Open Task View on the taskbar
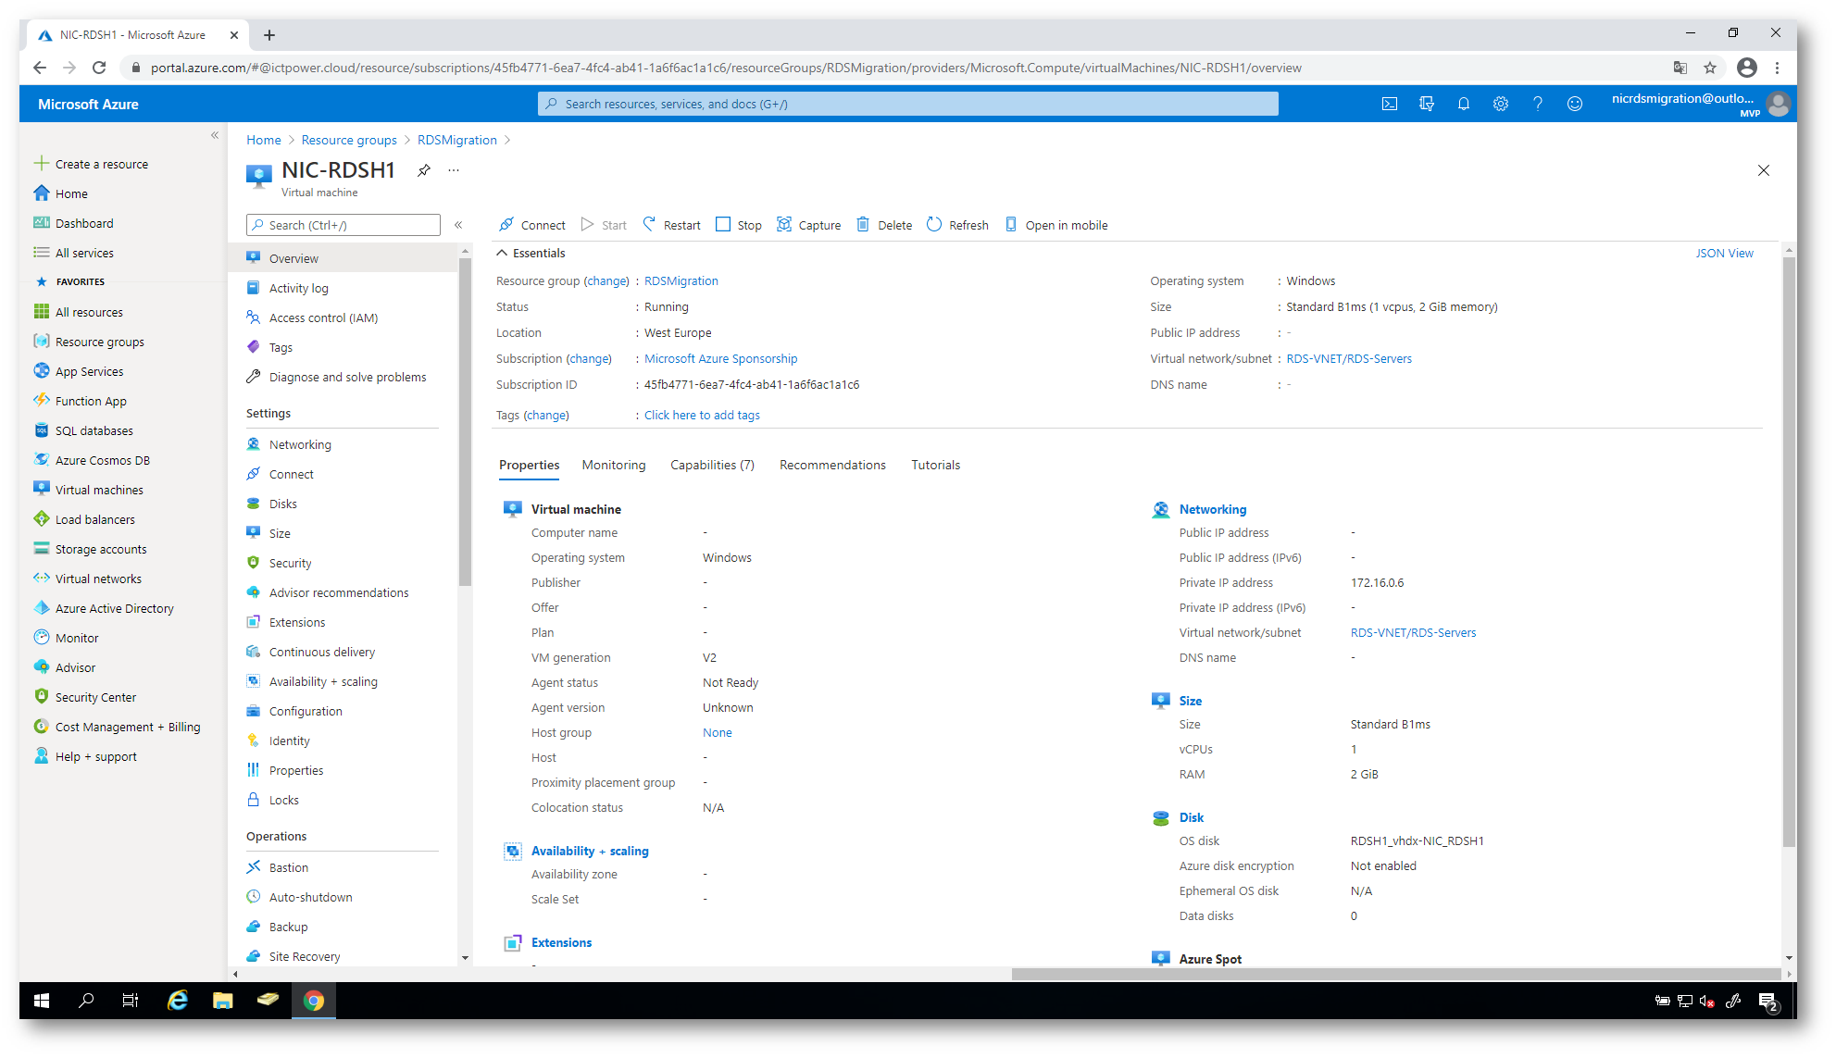The width and height of the screenshot is (1836, 1058). tap(131, 1001)
